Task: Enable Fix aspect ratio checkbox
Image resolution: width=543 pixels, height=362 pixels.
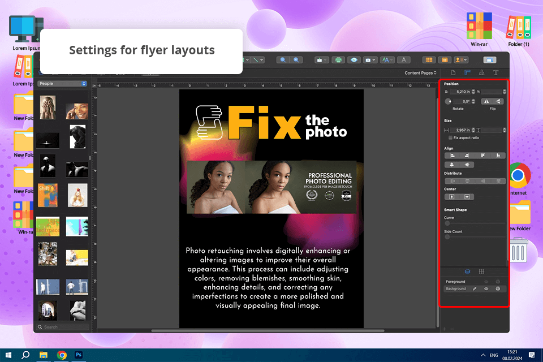Action: 450,137
